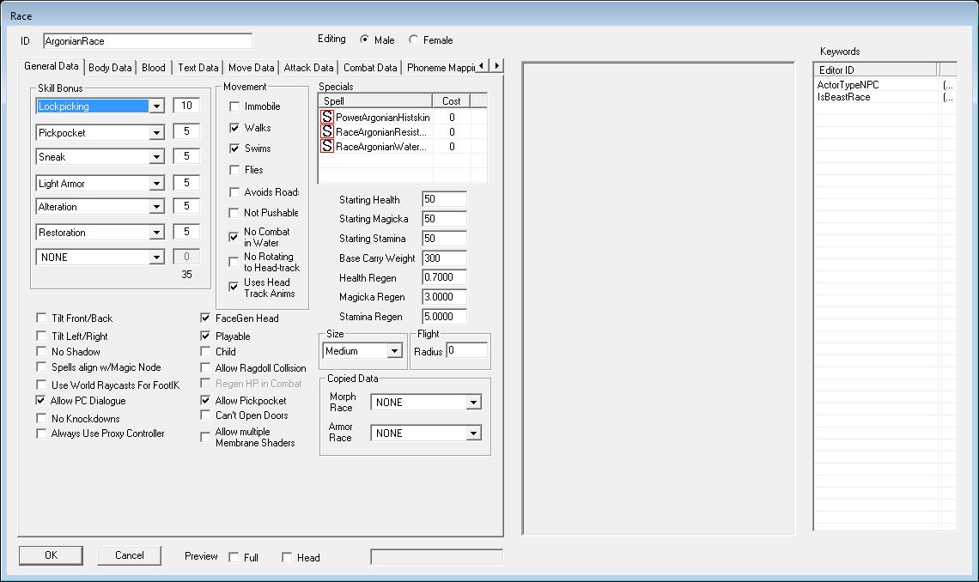Open the Alteration skill dropdown
This screenshot has height=582, width=979.
pos(156,207)
